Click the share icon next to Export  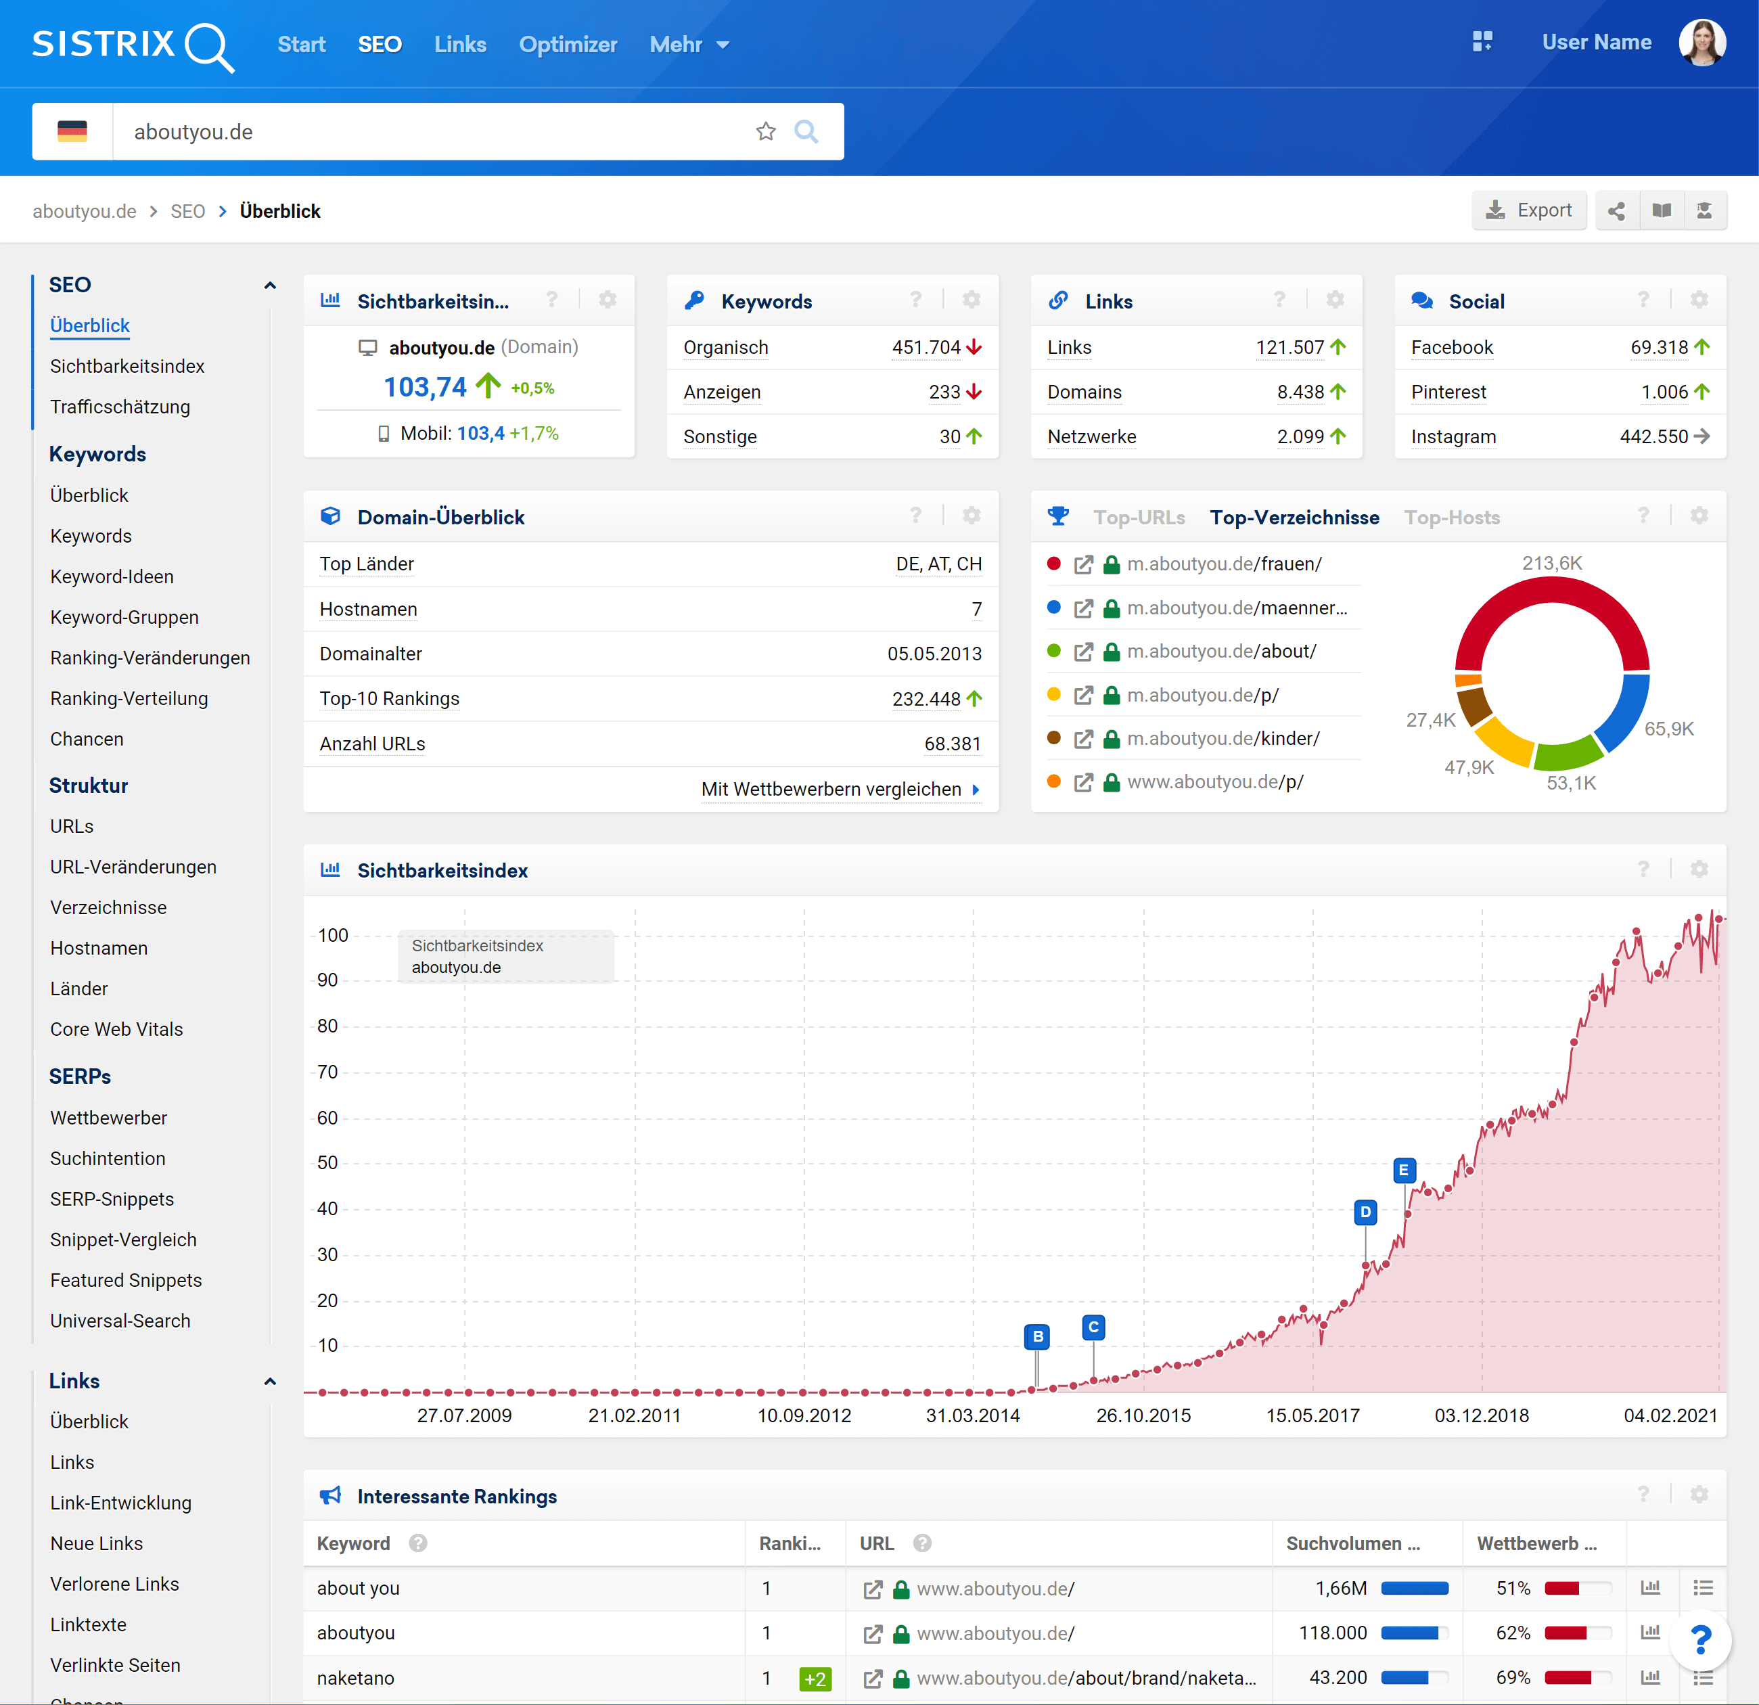pos(1616,211)
